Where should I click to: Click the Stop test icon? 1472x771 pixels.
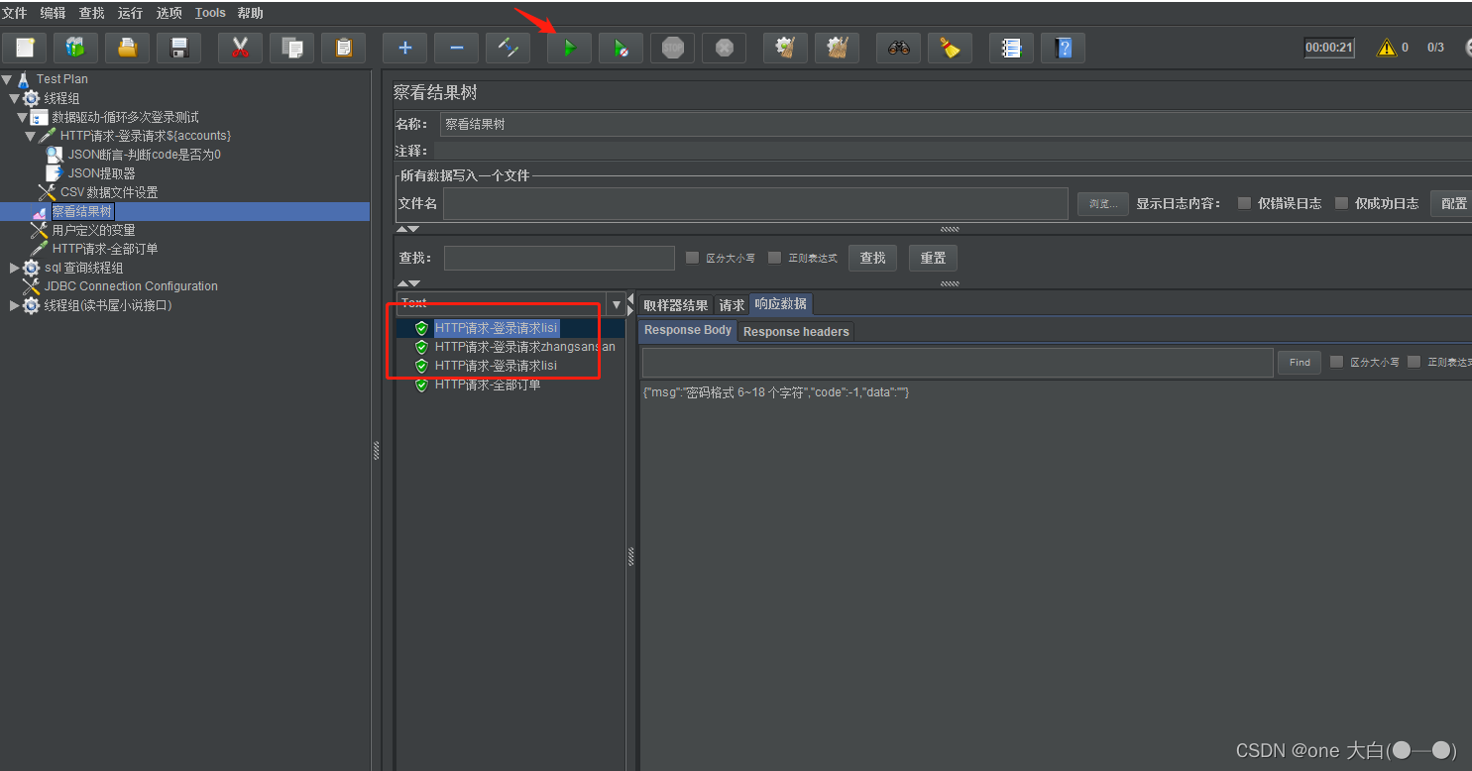672,48
